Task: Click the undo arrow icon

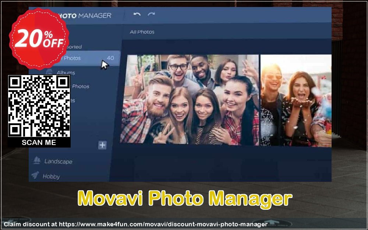Action: pyautogui.click(x=137, y=15)
